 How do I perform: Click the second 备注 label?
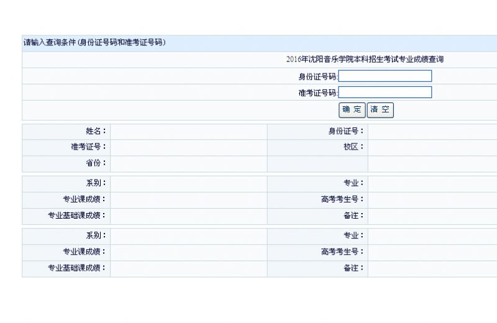point(353,268)
